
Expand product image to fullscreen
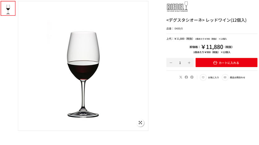(140, 123)
